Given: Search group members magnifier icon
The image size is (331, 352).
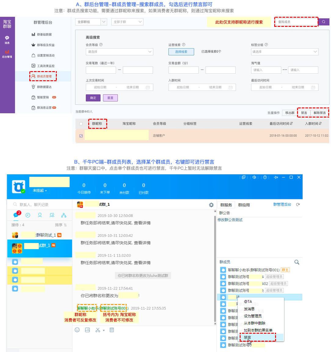Looking at the screenshot, I should pos(297,262).
